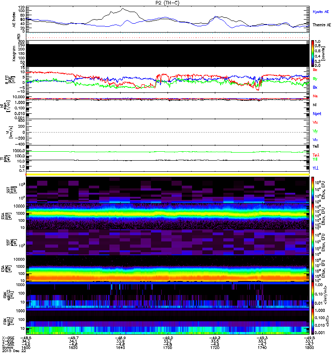Click the 'FBK scm1 [Hz]' axis label
This screenshot has height=357, width=335.
click(9, 321)
